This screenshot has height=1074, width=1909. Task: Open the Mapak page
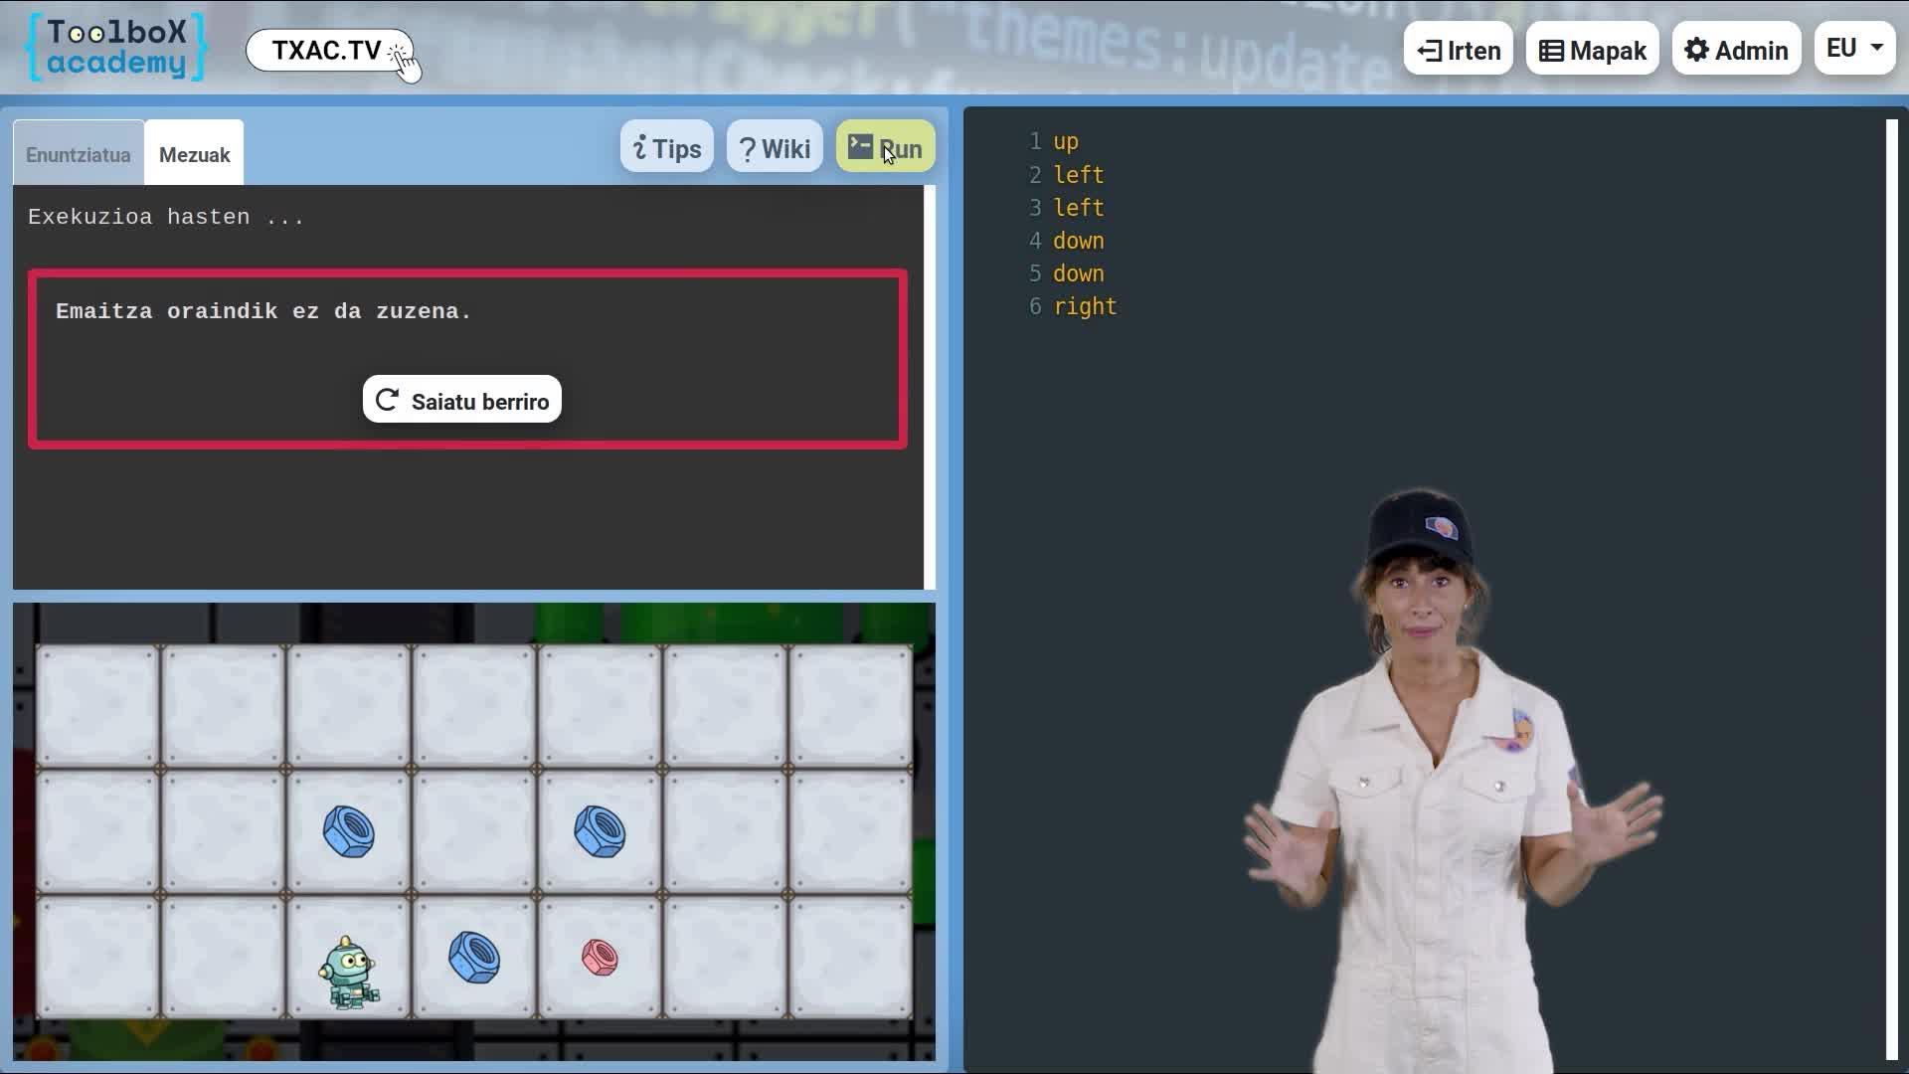pos(1593,50)
